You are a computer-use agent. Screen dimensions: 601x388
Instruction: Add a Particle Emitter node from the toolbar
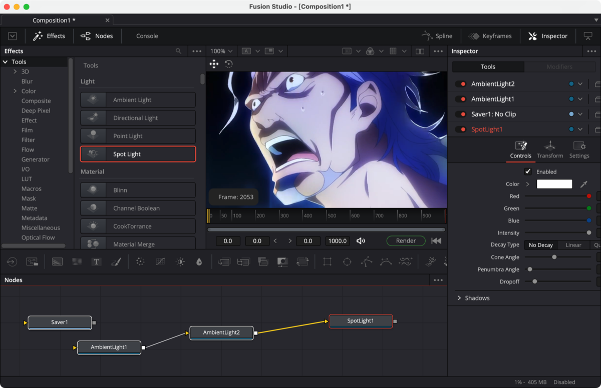click(x=430, y=261)
